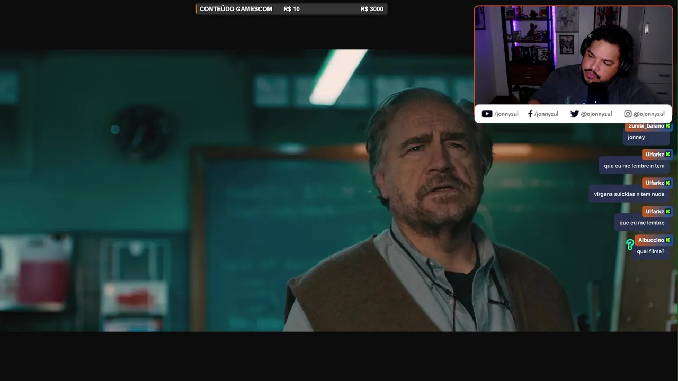
Task: Click the green badge beside zumbi_baiano
Action: tap(668, 126)
